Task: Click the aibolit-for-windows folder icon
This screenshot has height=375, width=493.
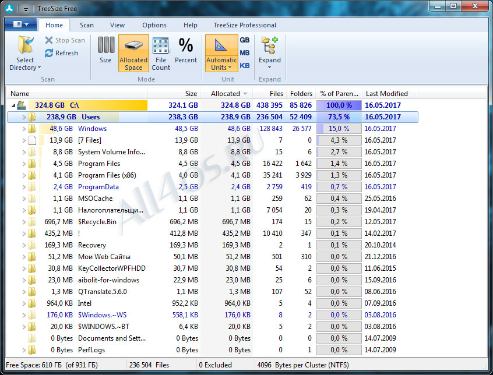Action: tap(31, 280)
